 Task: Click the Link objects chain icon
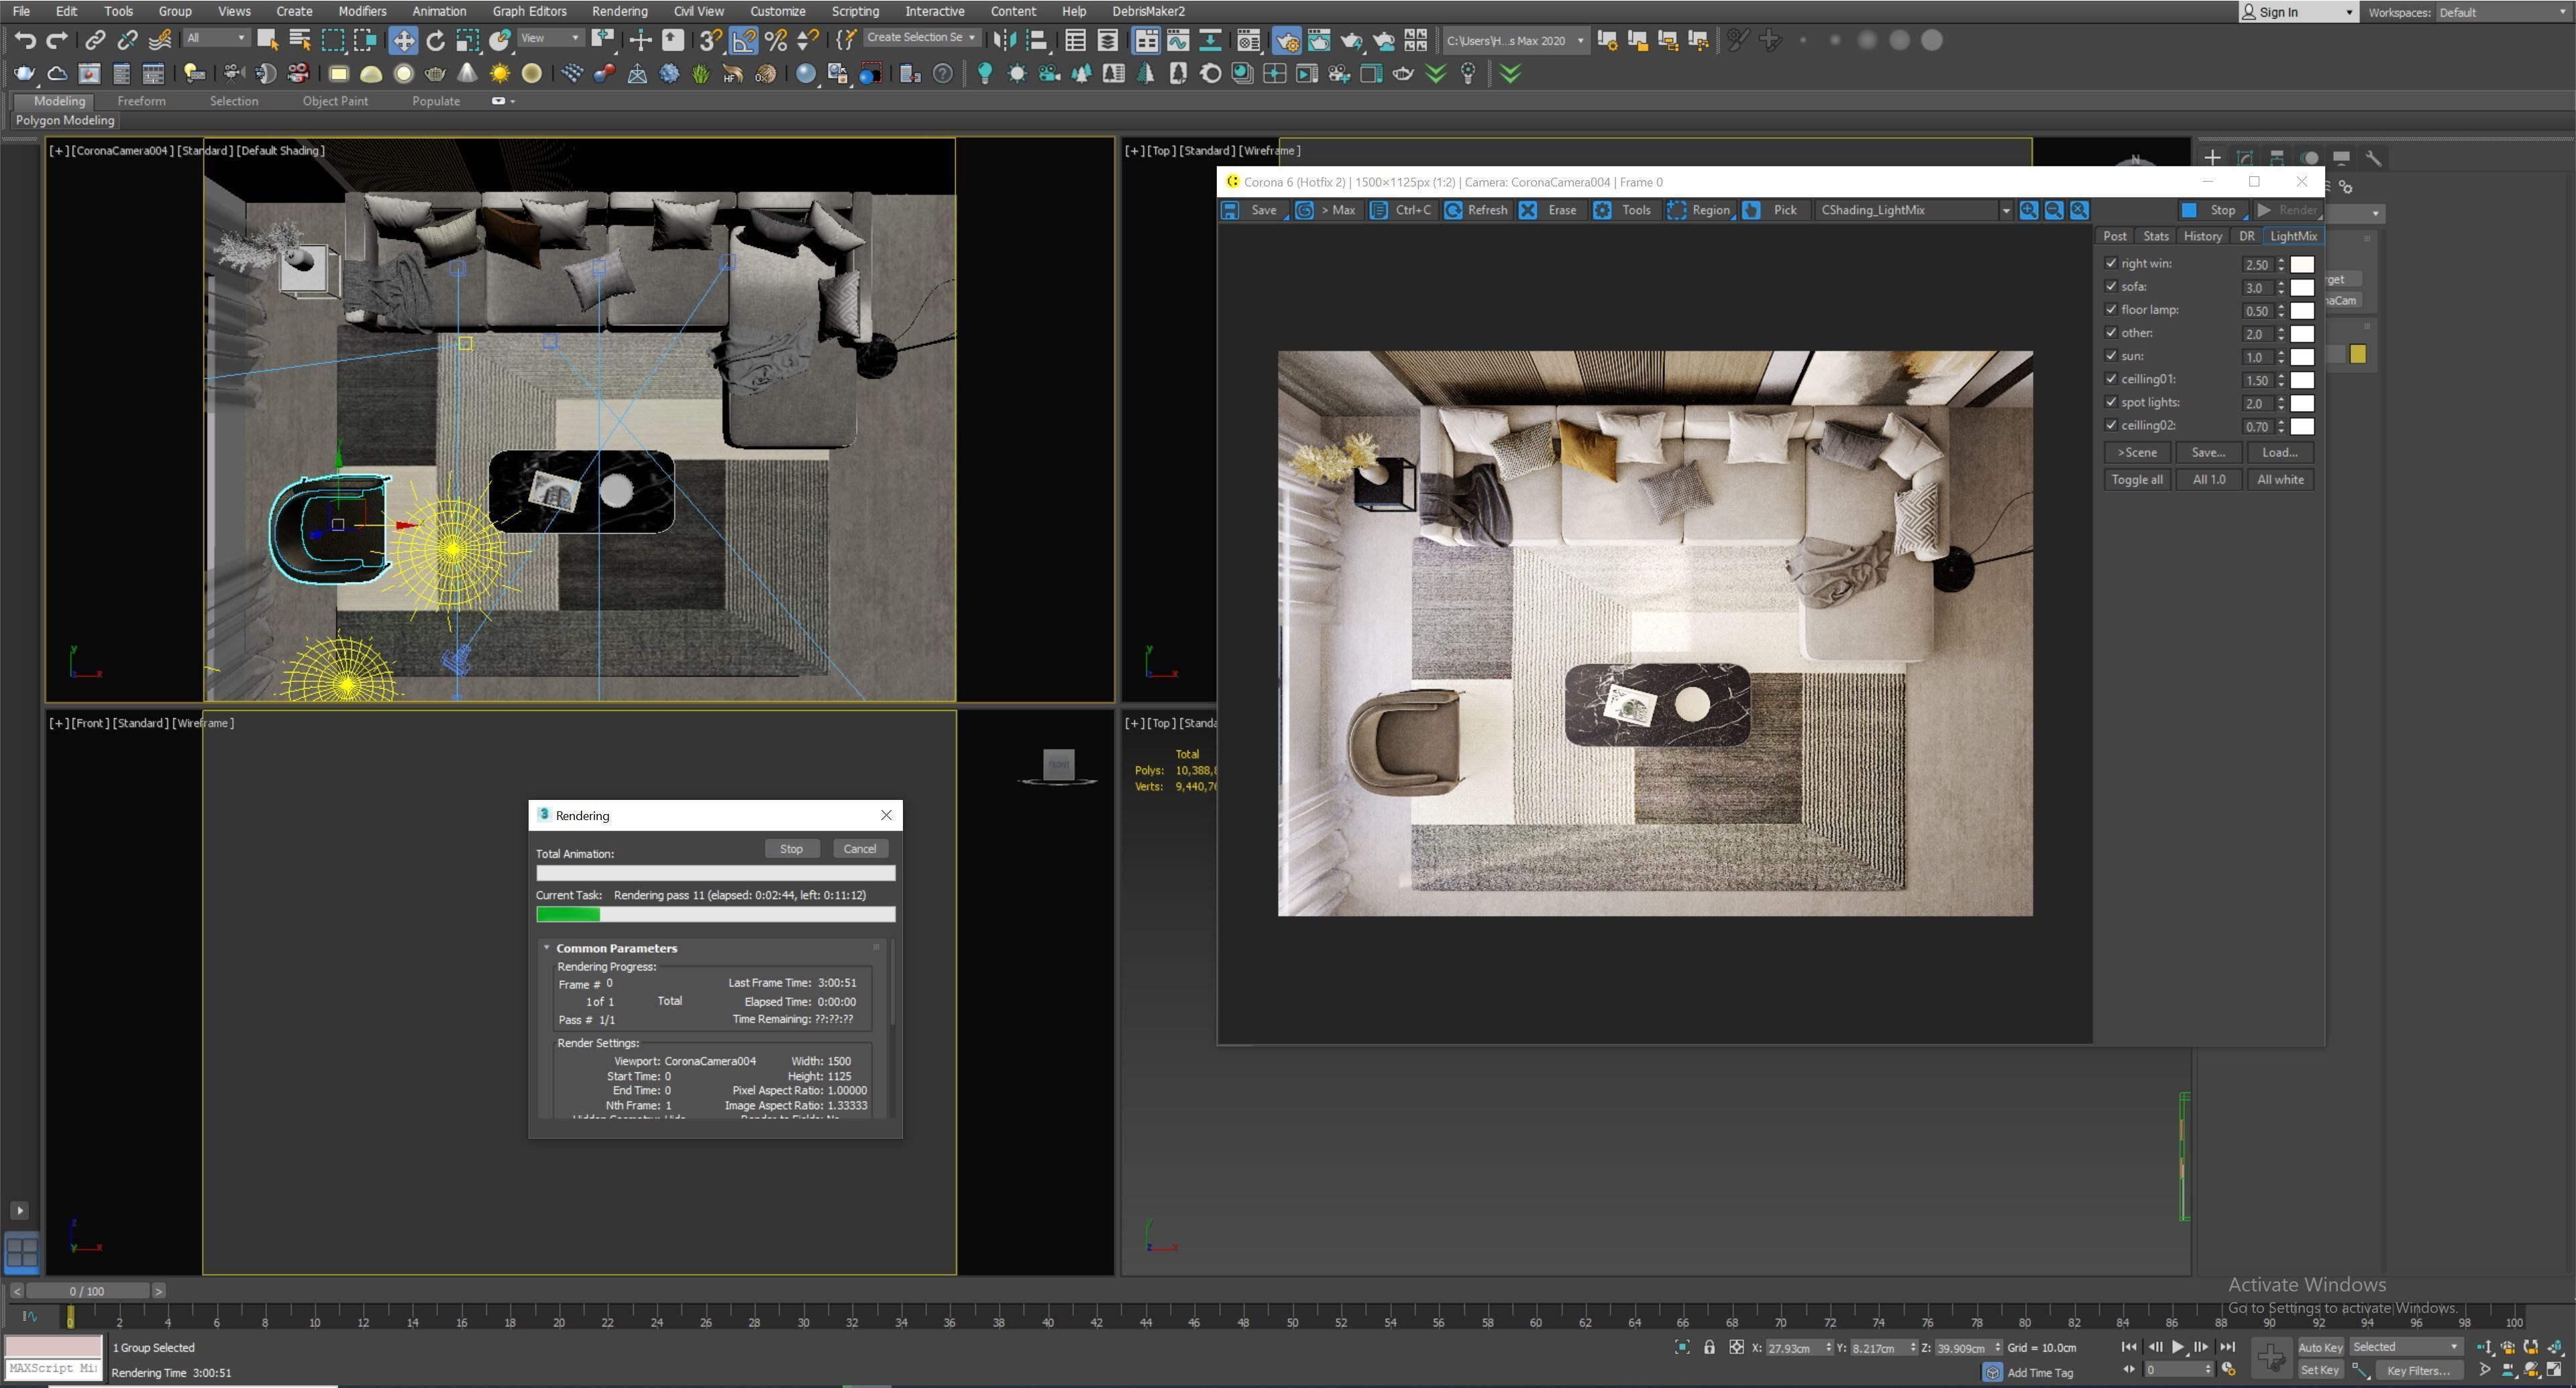[95, 40]
